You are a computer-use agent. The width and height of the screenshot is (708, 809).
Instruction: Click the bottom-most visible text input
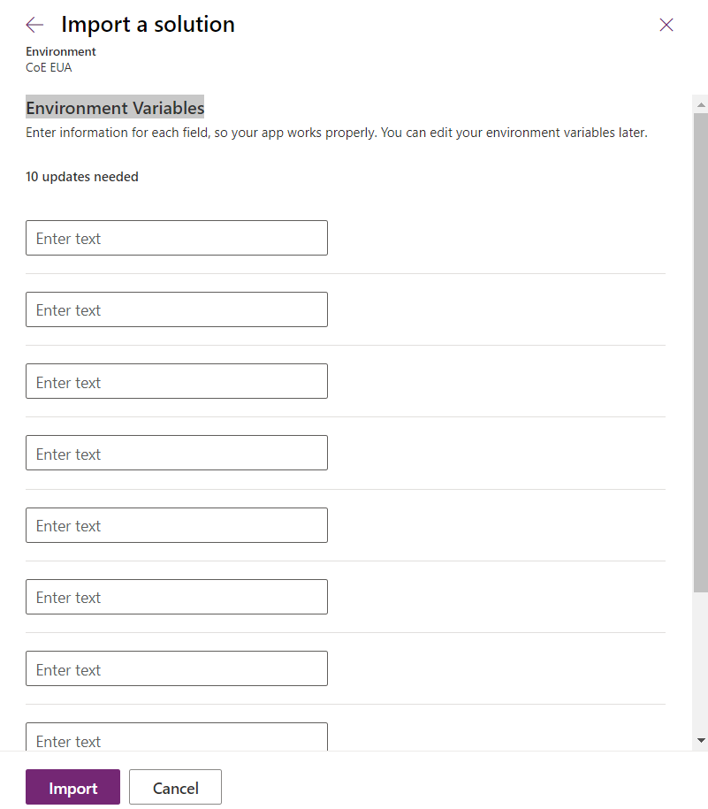point(176,740)
